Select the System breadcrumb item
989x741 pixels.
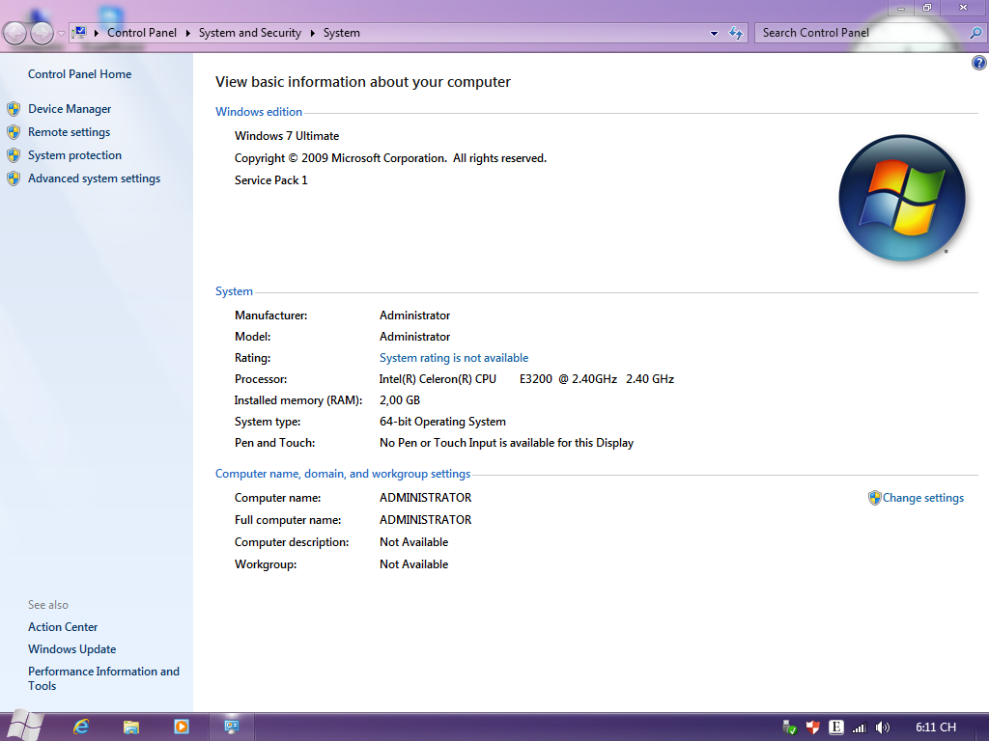[x=341, y=33]
